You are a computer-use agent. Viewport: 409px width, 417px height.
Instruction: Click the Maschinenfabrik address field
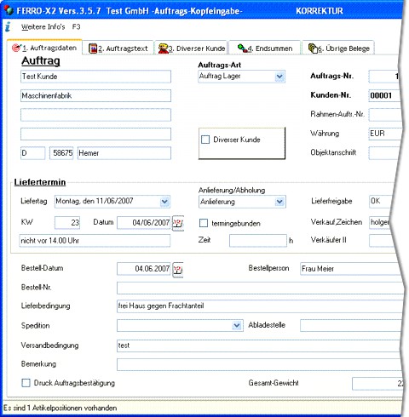(x=95, y=95)
